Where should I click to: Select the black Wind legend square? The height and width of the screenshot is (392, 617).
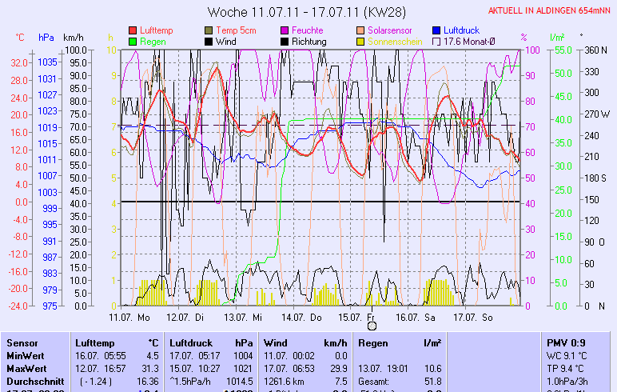(x=209, y=41)
